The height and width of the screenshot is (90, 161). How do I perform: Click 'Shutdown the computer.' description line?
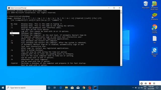click(x=31, y=33)
